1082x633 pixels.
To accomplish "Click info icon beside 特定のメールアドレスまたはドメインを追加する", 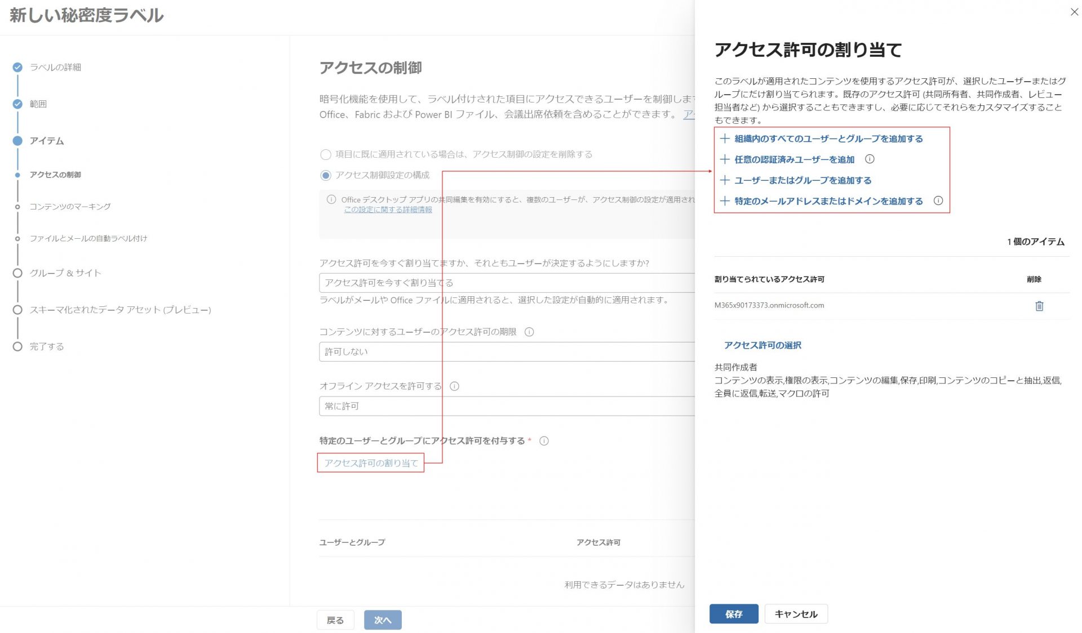I will 938,201.
